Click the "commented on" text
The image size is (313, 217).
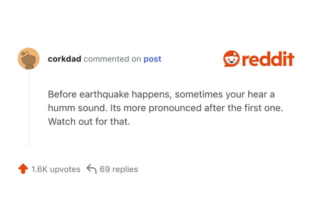[x=112, y=59]
